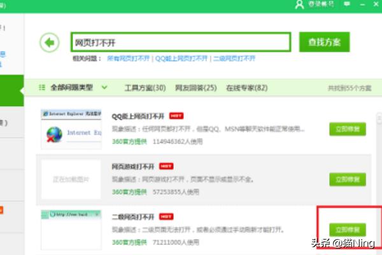Click the browser thumbnail for 二级网页打不开
382x255 pixels.
(x=71, y=230)
